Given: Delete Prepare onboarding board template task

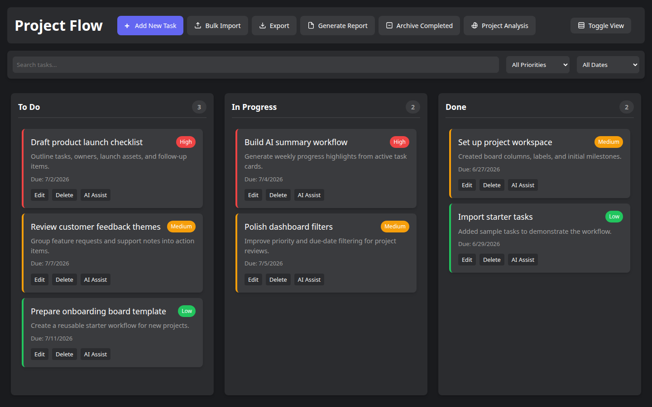Looking at the screenshot, I should click(x=64, y=354).
